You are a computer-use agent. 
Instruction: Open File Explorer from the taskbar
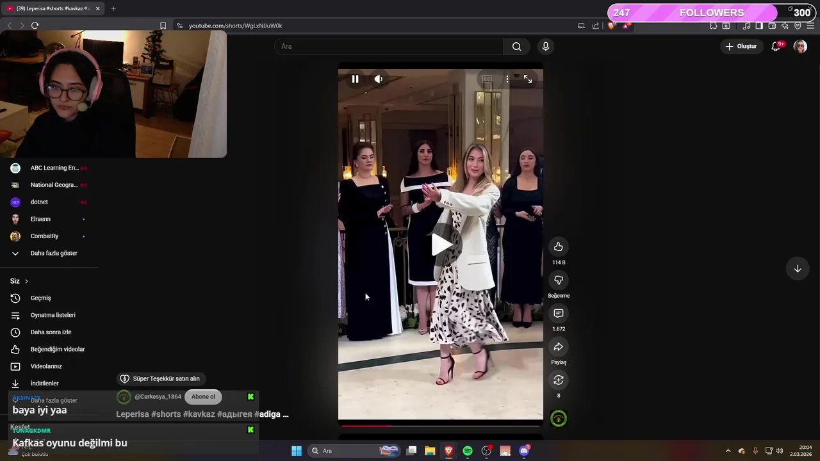(x=430, y=451)
